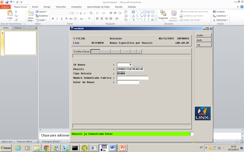Click the Iniciar start button
The image size is (244, 152).
pyautogui.click(x=6, y=148)
